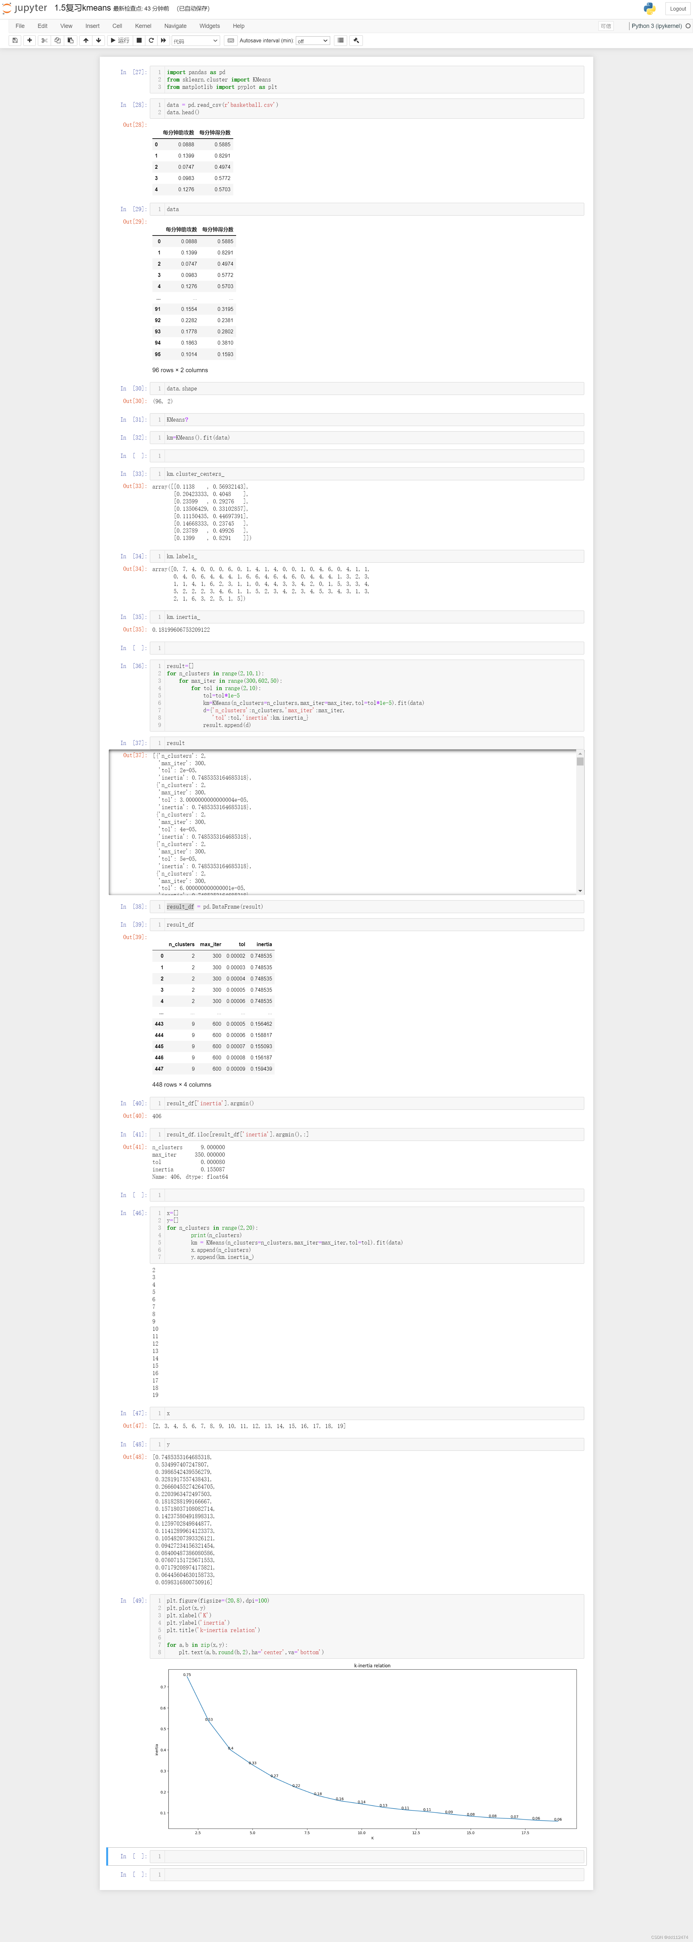Click the Python logo icon

pos(649,8)
